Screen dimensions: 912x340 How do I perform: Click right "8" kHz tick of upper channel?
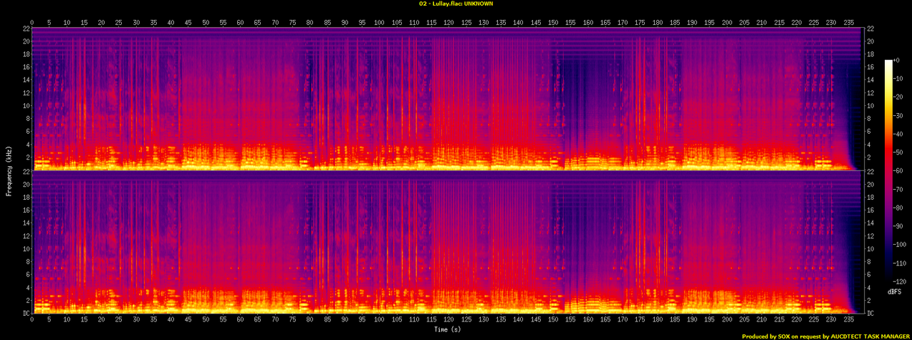click(869, 119)
